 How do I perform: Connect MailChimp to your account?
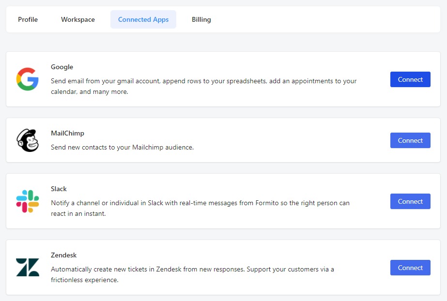[x=410, y=140]
